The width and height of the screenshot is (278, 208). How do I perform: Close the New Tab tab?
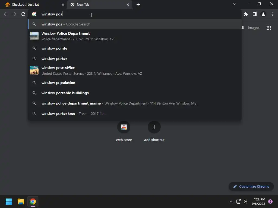click(128, 5)
